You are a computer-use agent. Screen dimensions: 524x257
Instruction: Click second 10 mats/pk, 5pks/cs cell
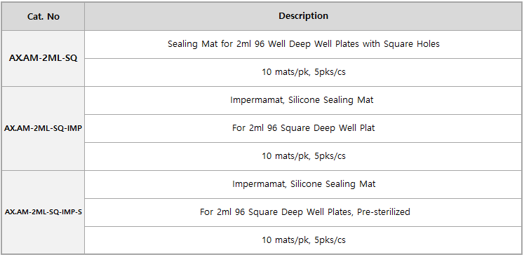[x=303, y=157]
